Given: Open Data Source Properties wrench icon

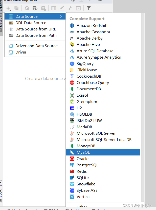Looking at the screenshot, I should 35,8.
